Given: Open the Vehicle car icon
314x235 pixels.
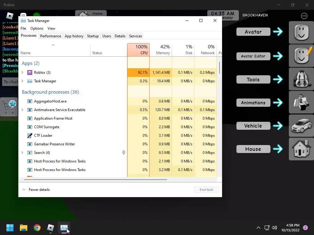Looking at the screenshot, I should click(x=301, y=126).
